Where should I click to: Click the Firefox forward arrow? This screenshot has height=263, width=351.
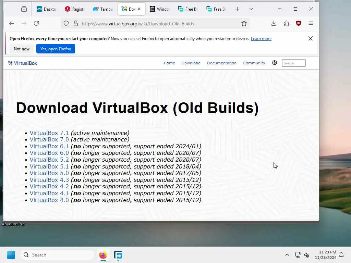pos(24,24)
